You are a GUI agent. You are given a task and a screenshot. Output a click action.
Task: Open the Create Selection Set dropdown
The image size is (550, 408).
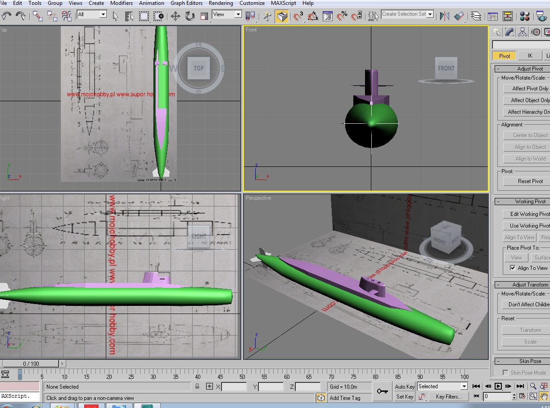coord(407,14)
